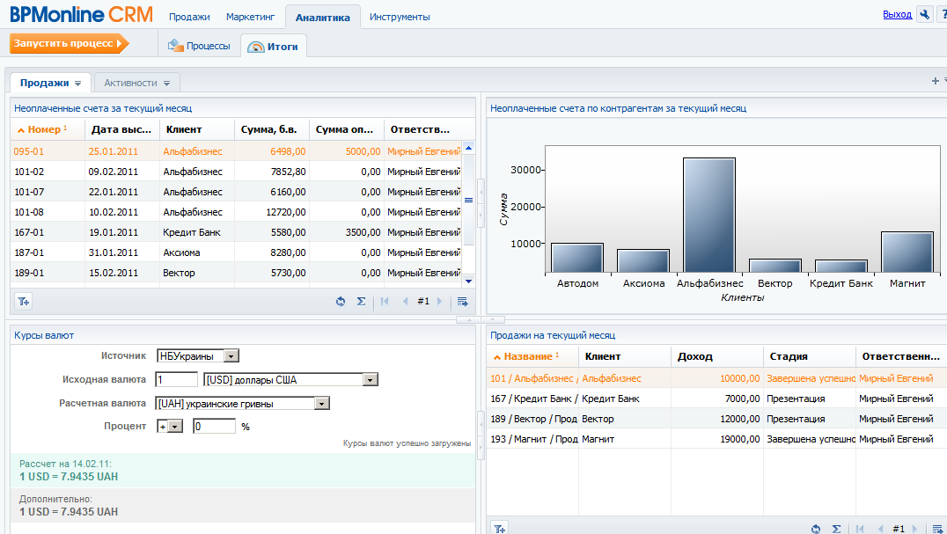Expand the Источник dropdown
947x534 pixels.
231,356
